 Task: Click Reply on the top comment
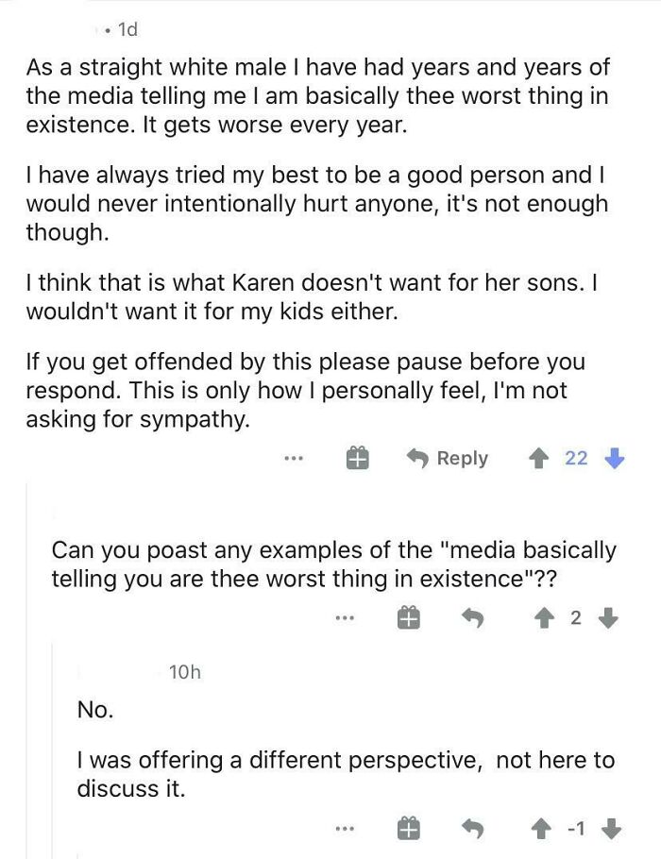448,459
